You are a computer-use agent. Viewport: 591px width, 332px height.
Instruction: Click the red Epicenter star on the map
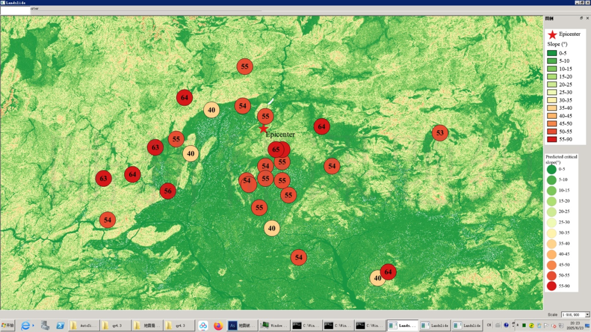263,128
